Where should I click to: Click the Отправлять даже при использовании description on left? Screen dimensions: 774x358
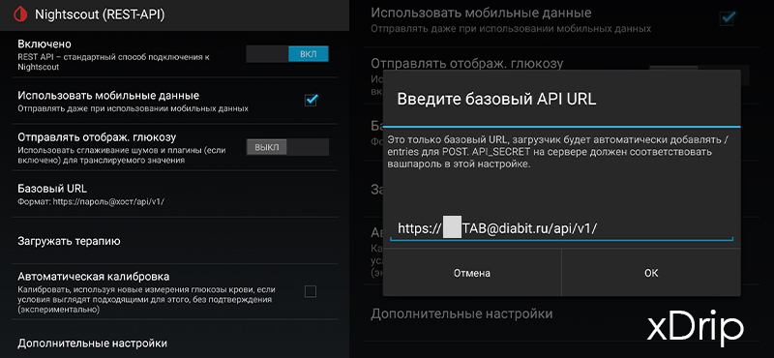[x=133, y=108]
